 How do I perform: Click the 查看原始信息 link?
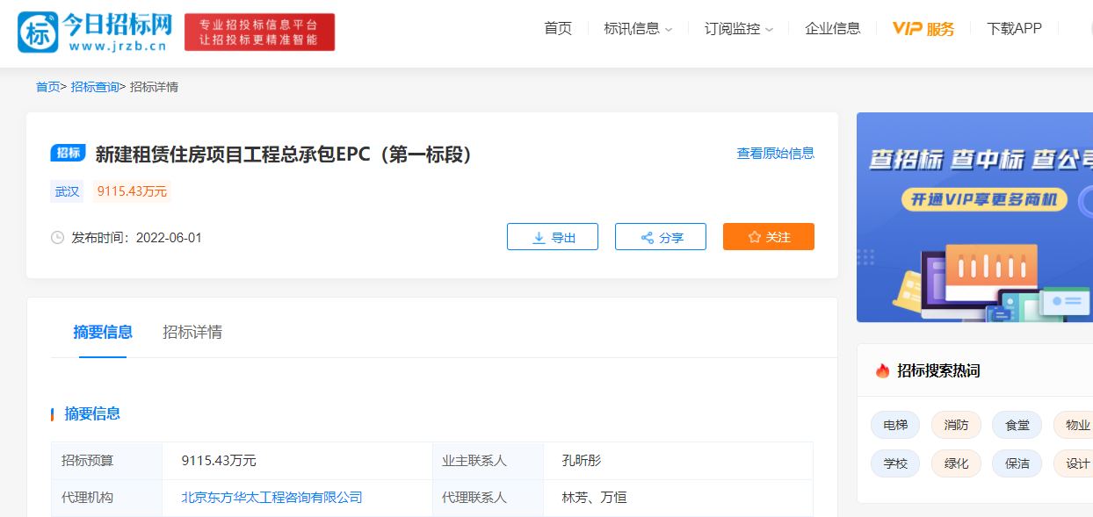point(774,153)
